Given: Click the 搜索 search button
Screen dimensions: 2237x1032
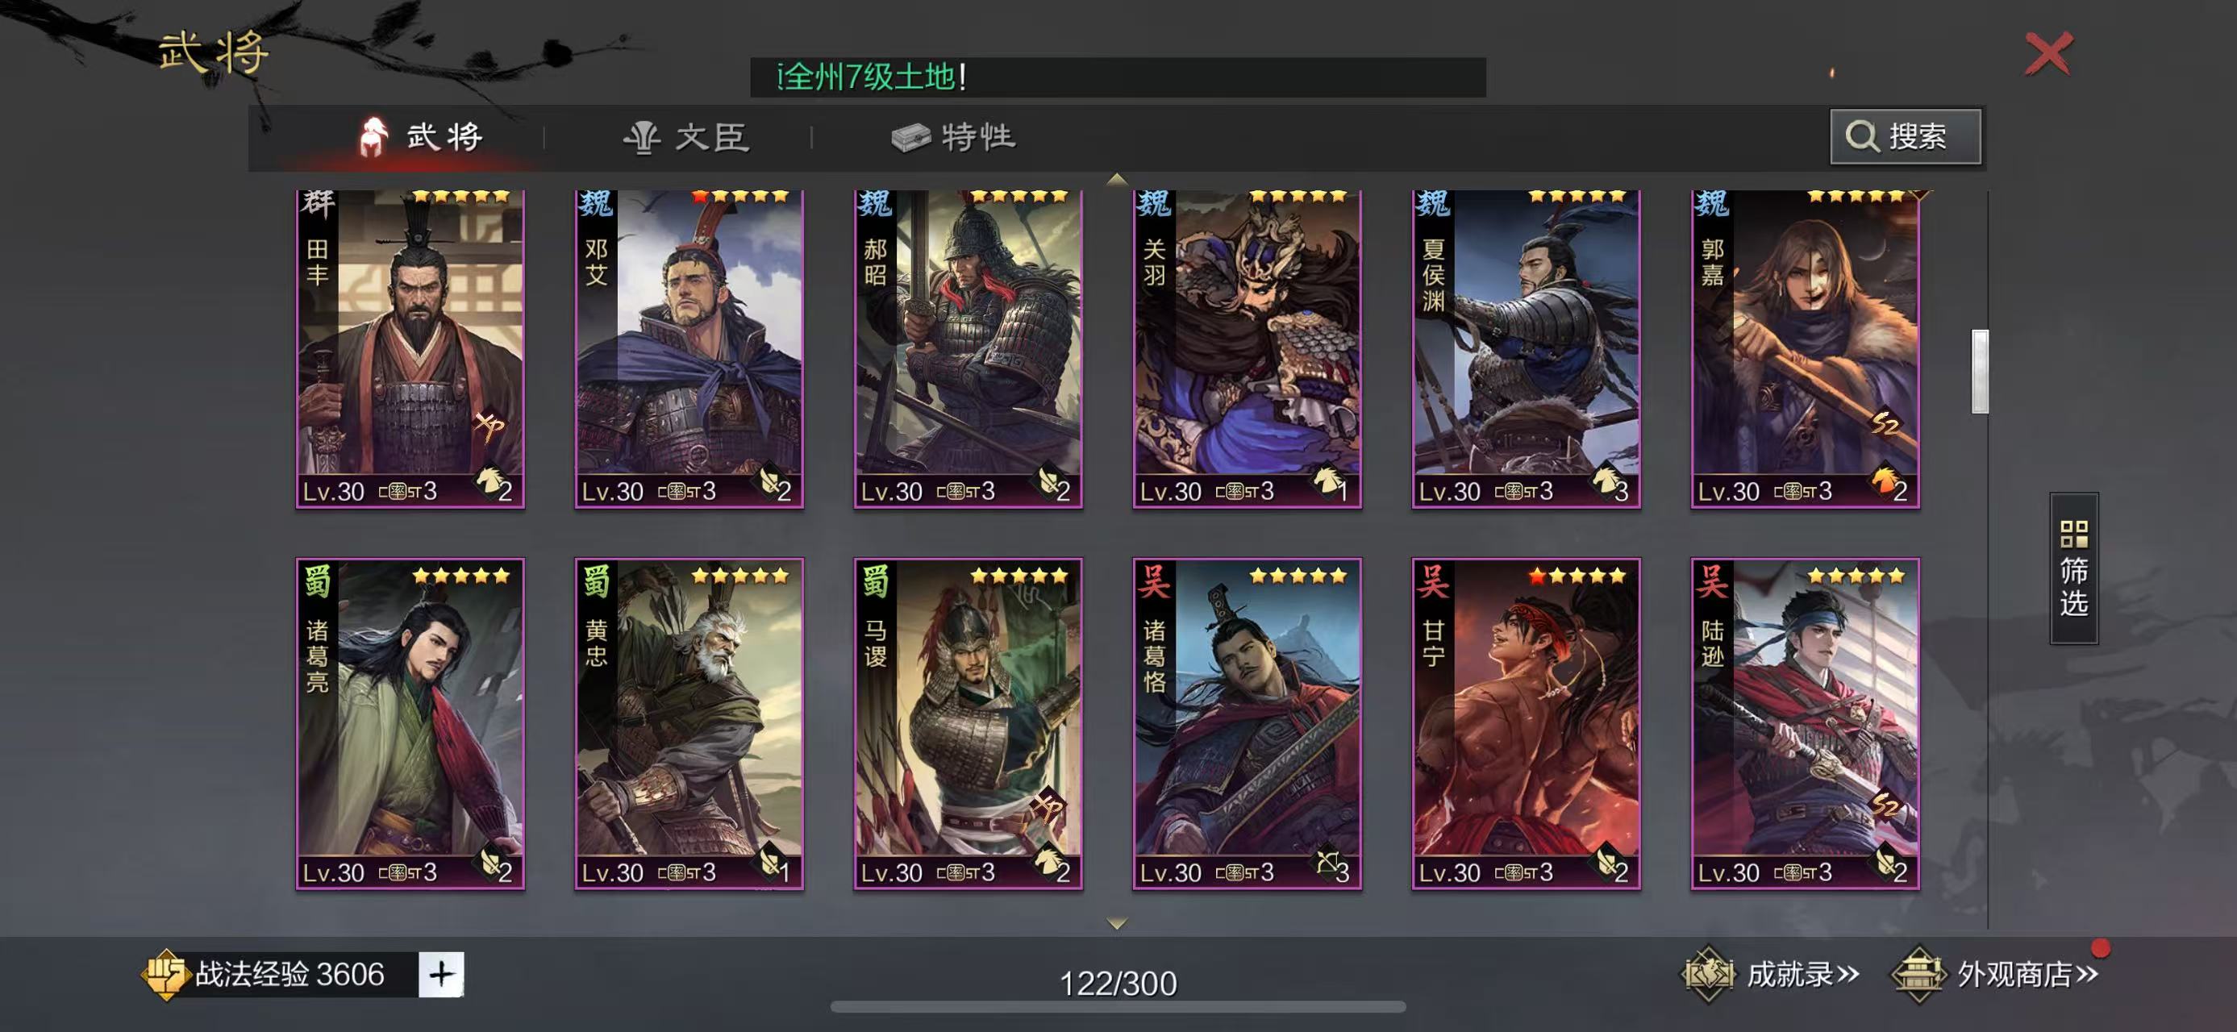Looking at the screenshot, I should 1906,136.
